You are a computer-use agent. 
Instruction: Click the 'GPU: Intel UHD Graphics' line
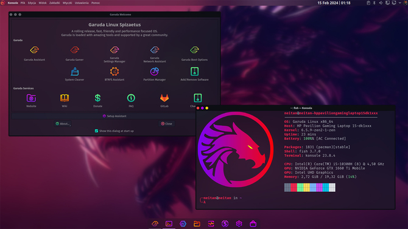pos(309,173)
